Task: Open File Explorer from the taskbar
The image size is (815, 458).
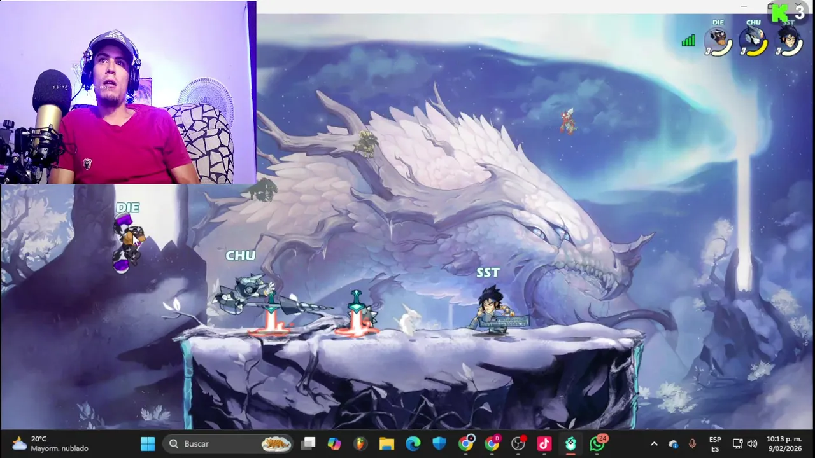Action: 386,443
